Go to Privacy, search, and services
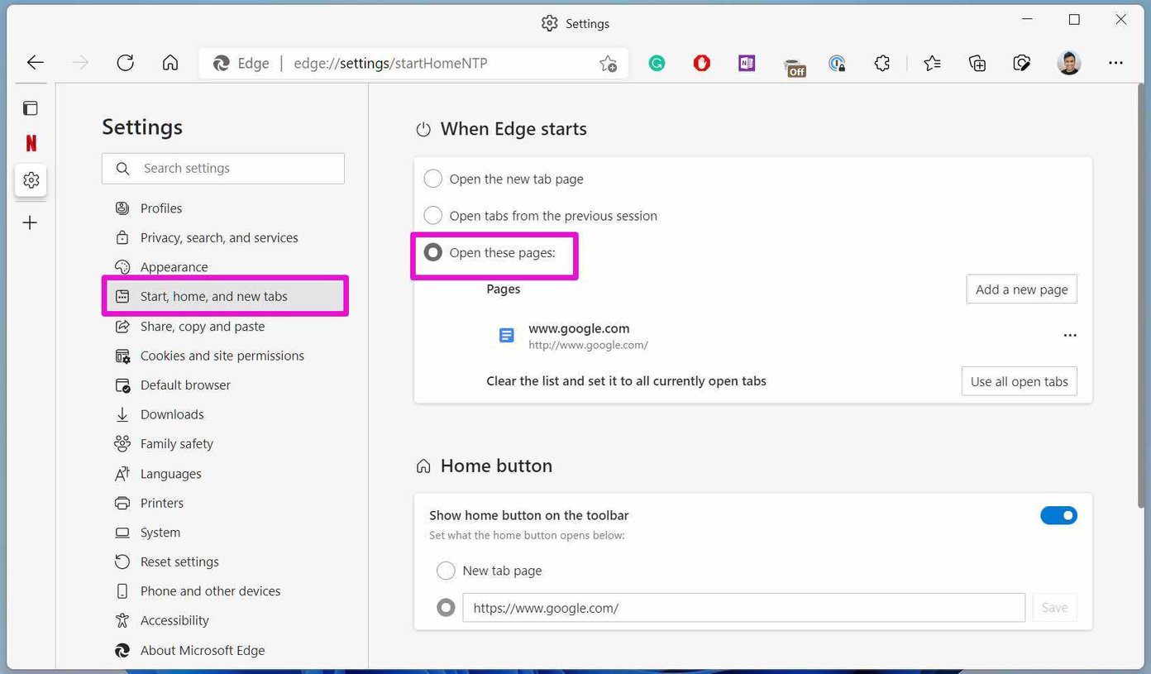This screenshot has height=674, width=1151. click(219, 237)
